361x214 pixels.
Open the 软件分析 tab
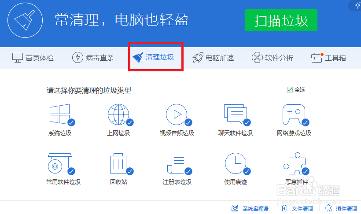[273, 58]
